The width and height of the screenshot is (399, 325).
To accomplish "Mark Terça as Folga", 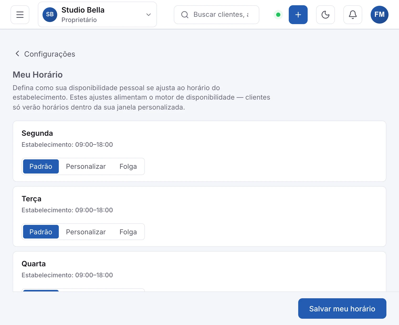I will click(x=128, y=232).
